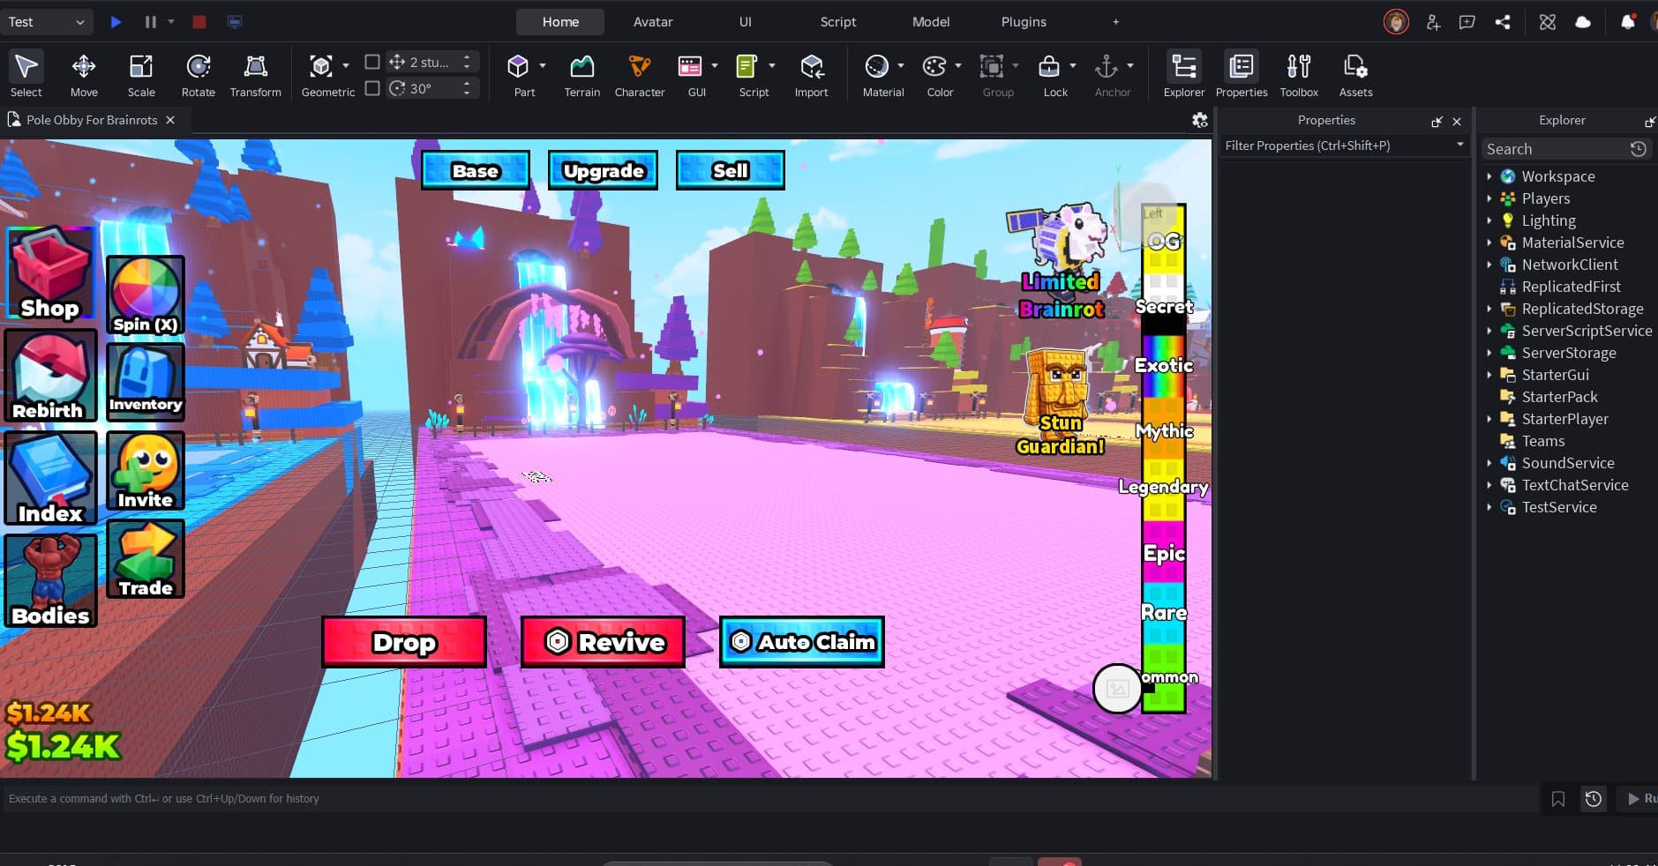Switch to the Avatar tab

[653, 22]
